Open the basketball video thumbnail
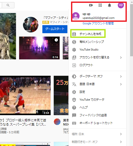This screenshot has width=133, height=146. pos(25,95)
